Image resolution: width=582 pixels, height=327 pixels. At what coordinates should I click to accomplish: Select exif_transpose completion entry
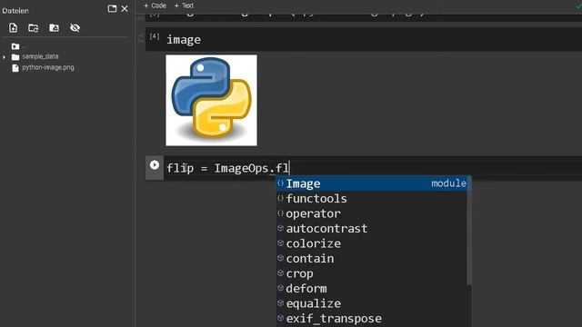[372, 319]
